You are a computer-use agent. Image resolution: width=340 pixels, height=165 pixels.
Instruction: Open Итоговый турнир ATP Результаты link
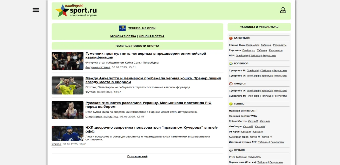pyautogui.click(x=277, y=142)
